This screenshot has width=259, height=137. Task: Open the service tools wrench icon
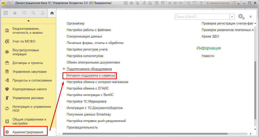tap(201, 3)
